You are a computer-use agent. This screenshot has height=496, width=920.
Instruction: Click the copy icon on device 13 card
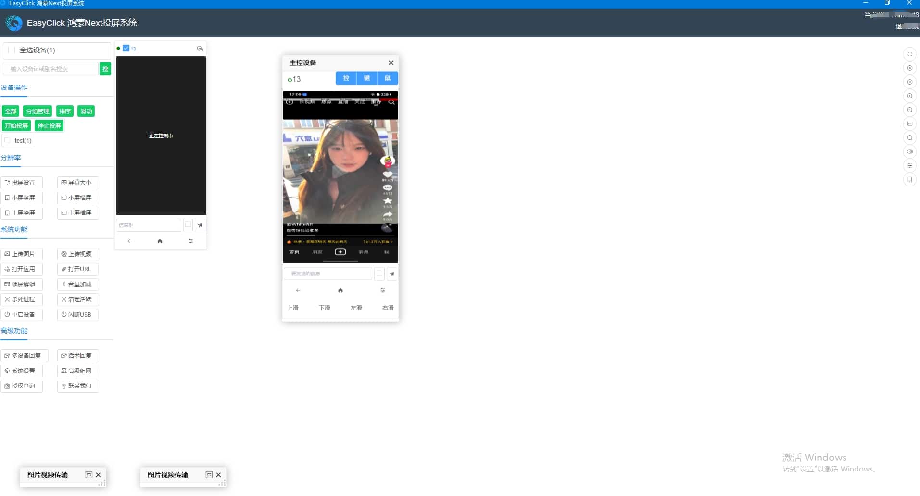tap(200, 49)
